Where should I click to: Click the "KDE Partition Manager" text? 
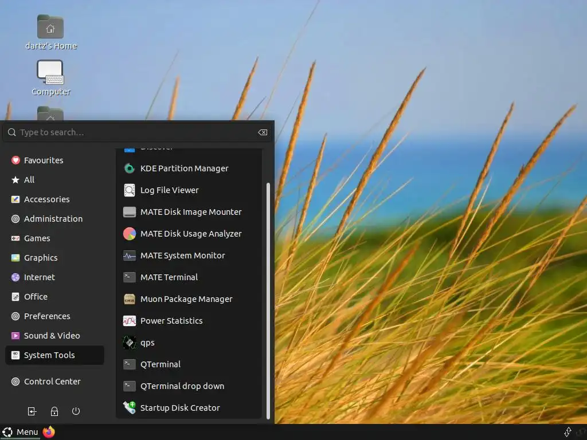(184, 168)
